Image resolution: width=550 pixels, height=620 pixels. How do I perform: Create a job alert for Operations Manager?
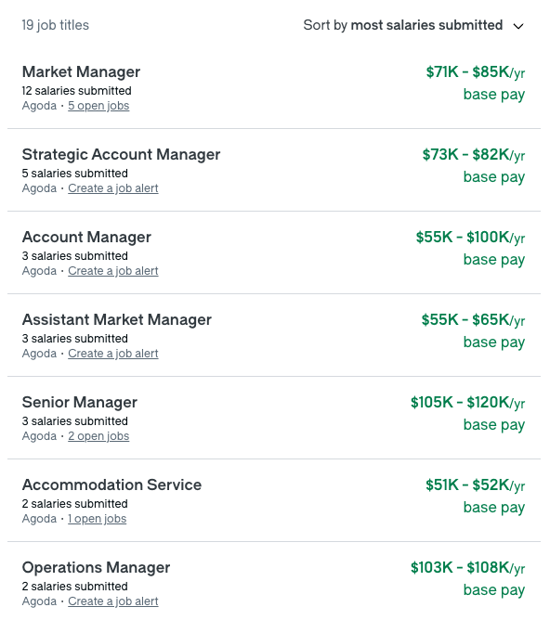[x=113, y=601]
